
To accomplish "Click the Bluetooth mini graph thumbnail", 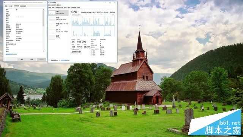I will [52, 37].
